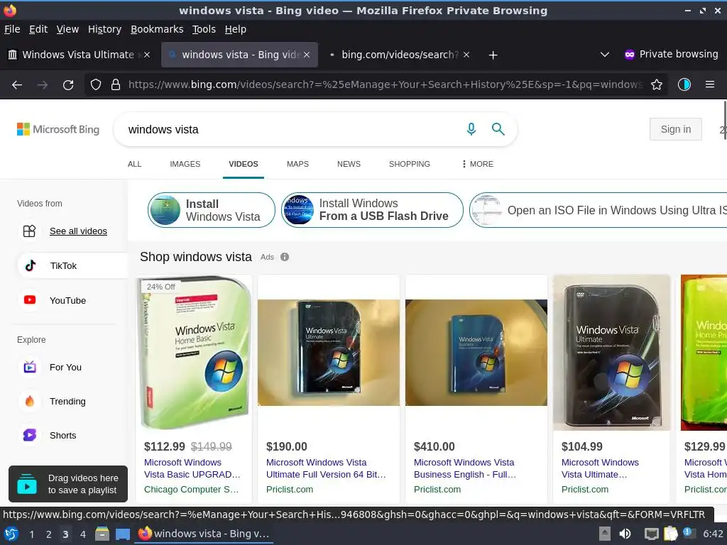Click the $190.00 Vista Ultimate product image
Screen dimensions: 727x545
(329, 353)
